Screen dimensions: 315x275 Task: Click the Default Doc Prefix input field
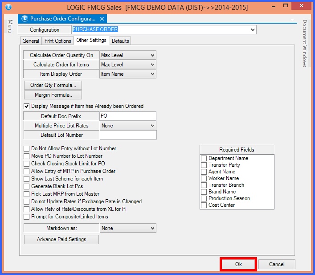(x=128, y=116)
